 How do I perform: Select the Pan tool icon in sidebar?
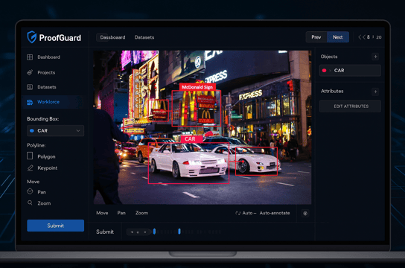(x=30, y=191)
